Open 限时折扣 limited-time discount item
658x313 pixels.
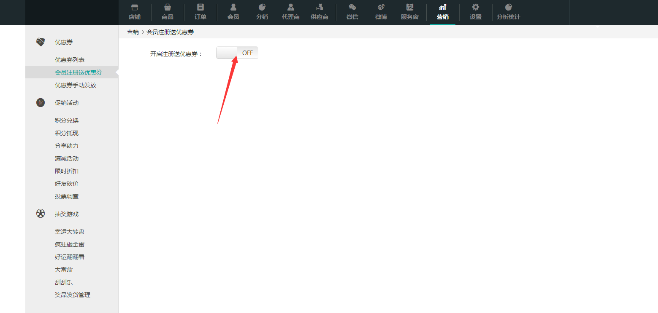[x=67, y=171]
